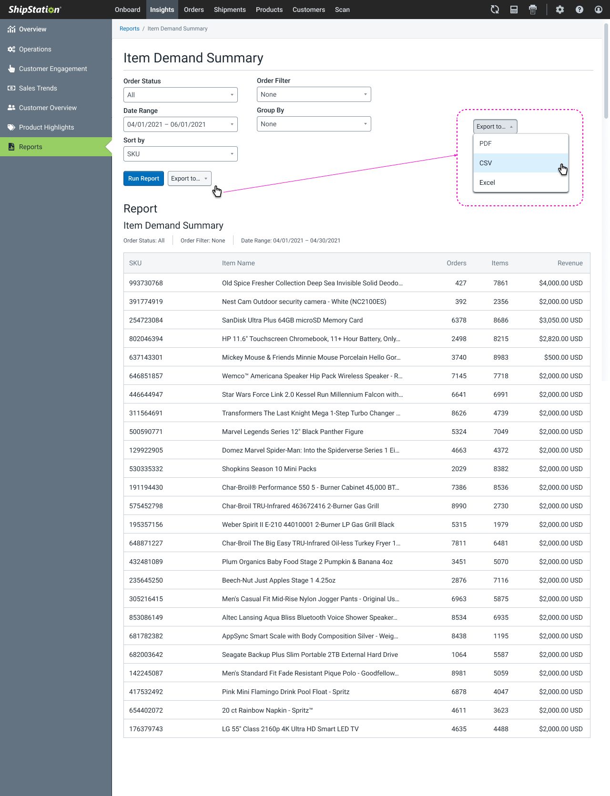Click Beech-Nut Just Apples item name

(279, 580)
